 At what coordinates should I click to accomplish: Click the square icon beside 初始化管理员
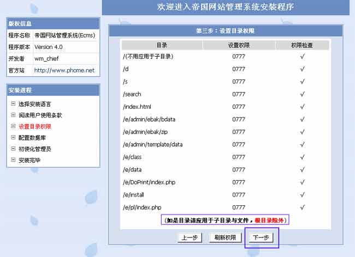(13, 149)
